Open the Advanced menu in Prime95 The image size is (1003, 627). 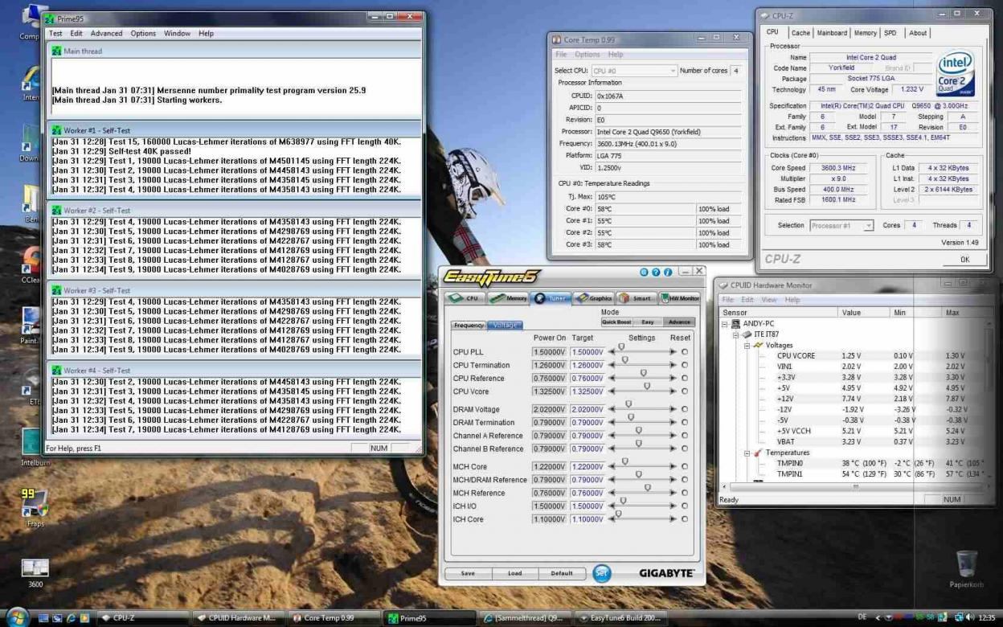(x=106, y=34)
